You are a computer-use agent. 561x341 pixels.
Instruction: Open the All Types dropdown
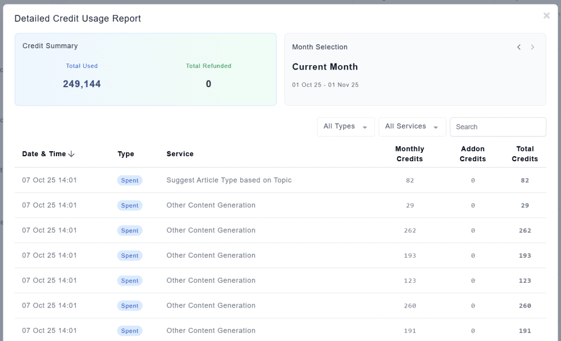346,127
